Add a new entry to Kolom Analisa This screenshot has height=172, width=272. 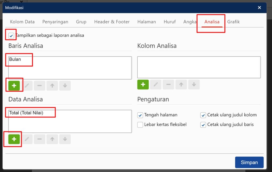(143, 84)
